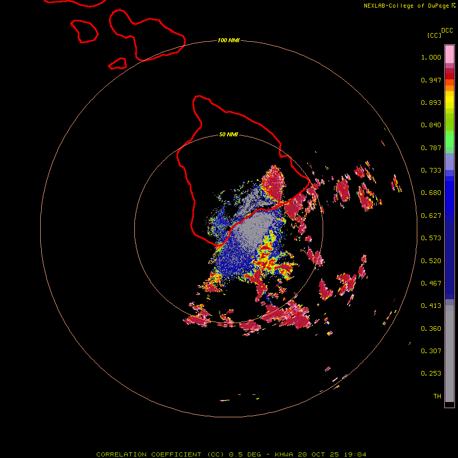This screenshot has width=458, height=458.
Task: Click the DCC label above the color bar
Action: pos(447,31)
